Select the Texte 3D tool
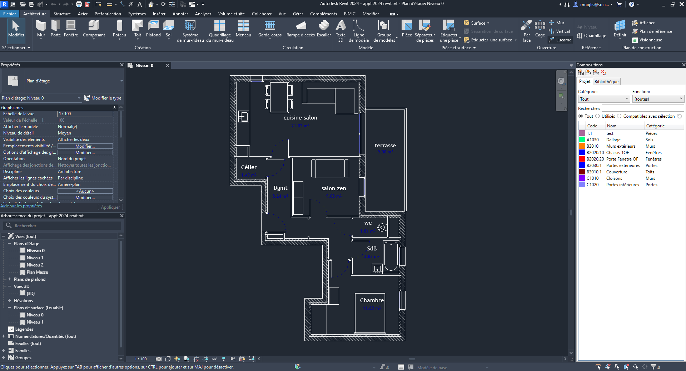 340,30
